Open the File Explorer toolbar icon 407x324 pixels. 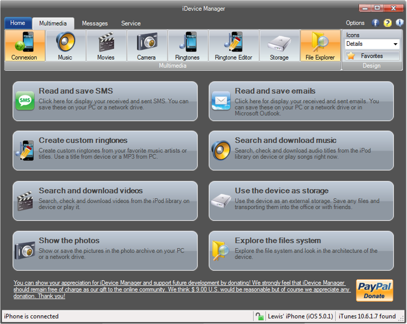[320, 45]
